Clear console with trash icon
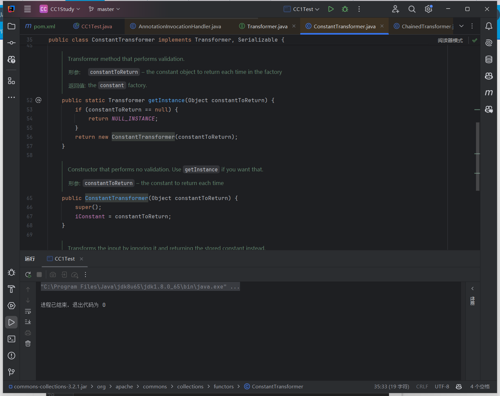 (x=28, y=343)
